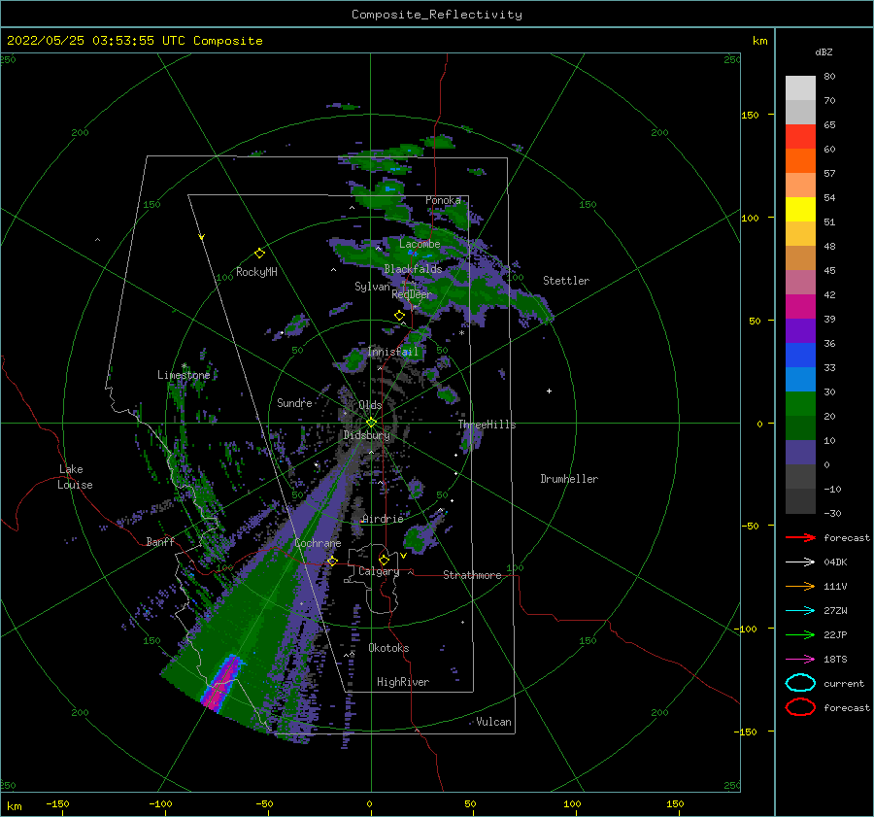
Task: Click the red forecast arrow in legend
Action: (x=800, y=537)
